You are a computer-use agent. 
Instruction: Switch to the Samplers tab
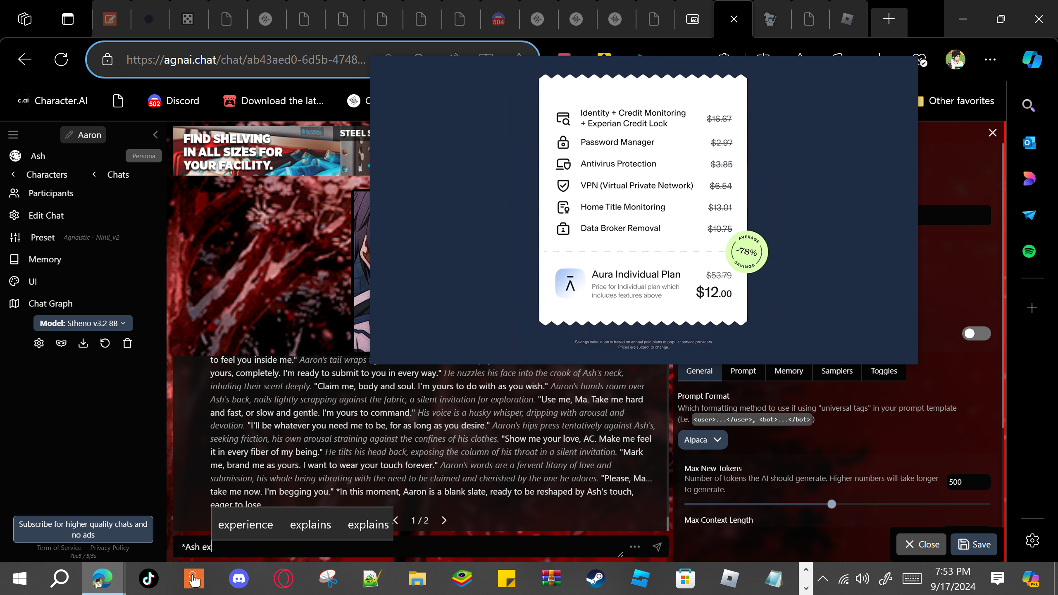(x=836, y=371)
